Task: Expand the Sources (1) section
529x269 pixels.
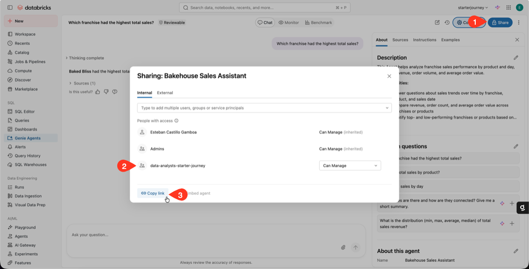Action: (x=82, y=83)
